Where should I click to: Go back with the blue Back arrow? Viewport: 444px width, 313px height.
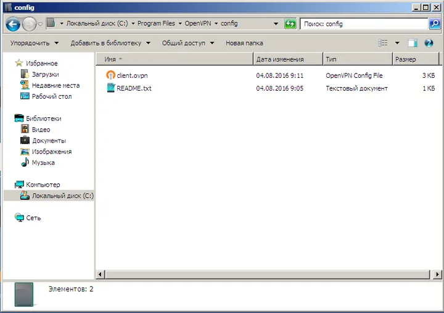(13, 24)
